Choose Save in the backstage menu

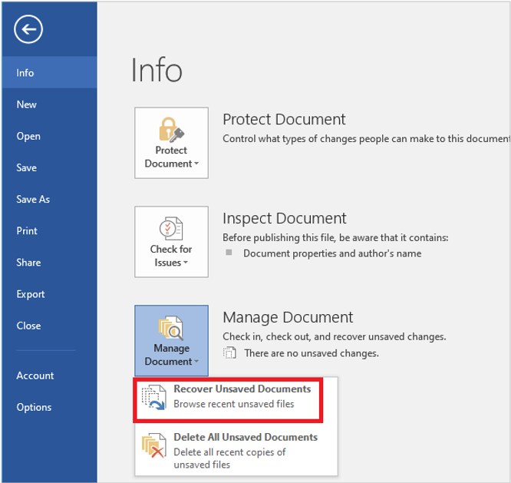tap(50, 167)
